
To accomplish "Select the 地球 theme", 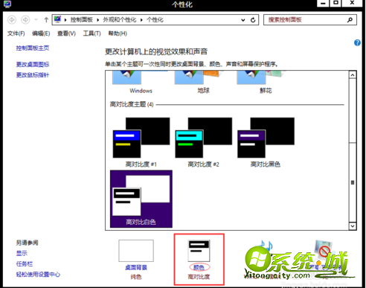I will [203, 82].
